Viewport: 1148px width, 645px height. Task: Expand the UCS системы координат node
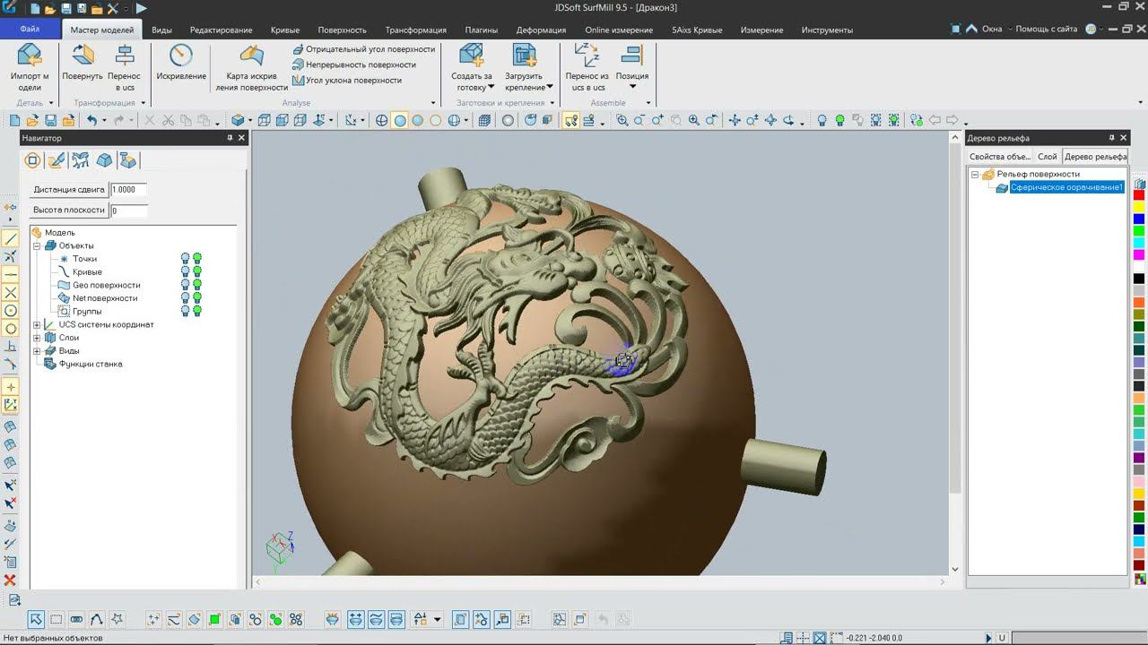pos(37,324)
